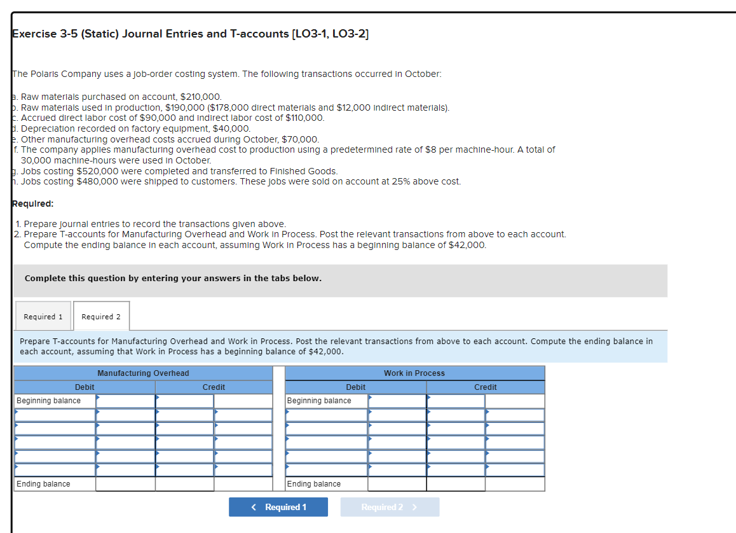736x533 pixels.
Task: Click the Manufacturing Overhead ending balance credit field
Action: (243, 484)
